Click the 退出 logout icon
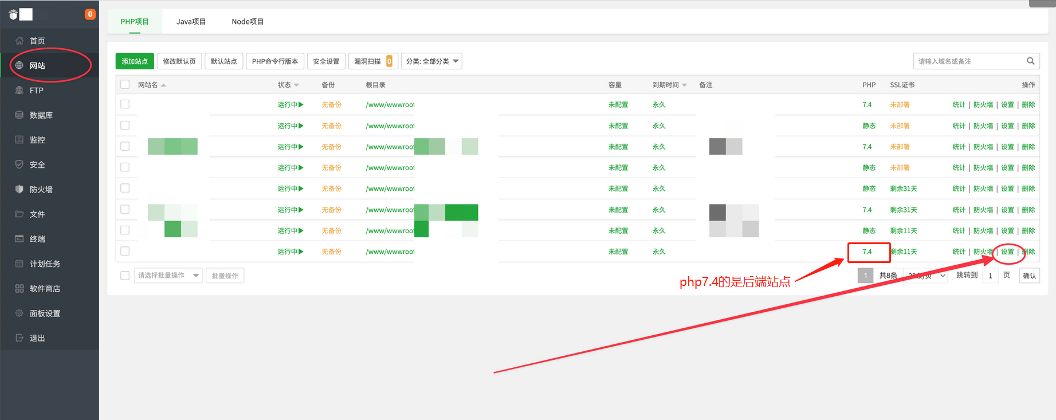The width and height of the screenshot is (1056, 420). pos(19,337)
